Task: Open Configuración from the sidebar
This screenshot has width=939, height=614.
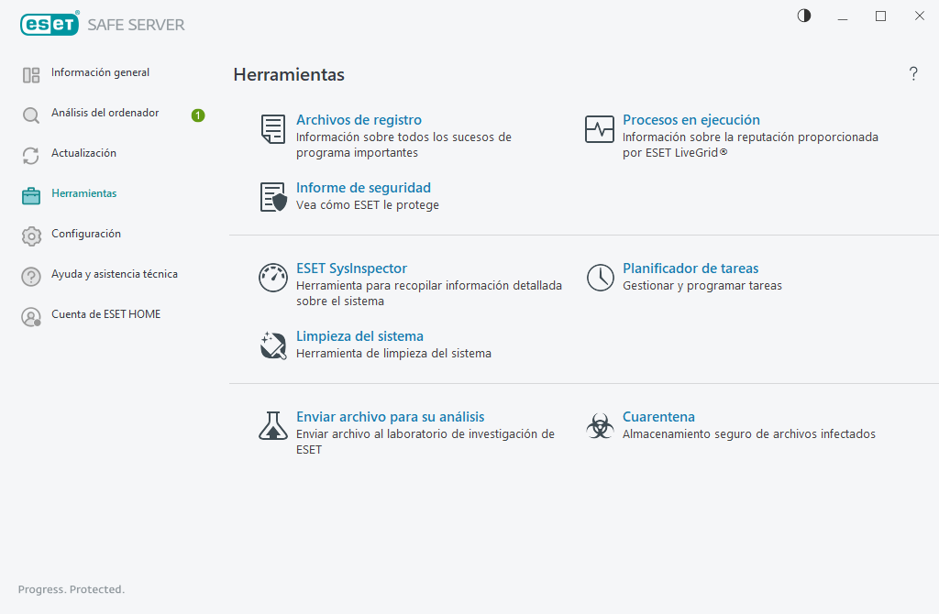Action: click(86, 234)
